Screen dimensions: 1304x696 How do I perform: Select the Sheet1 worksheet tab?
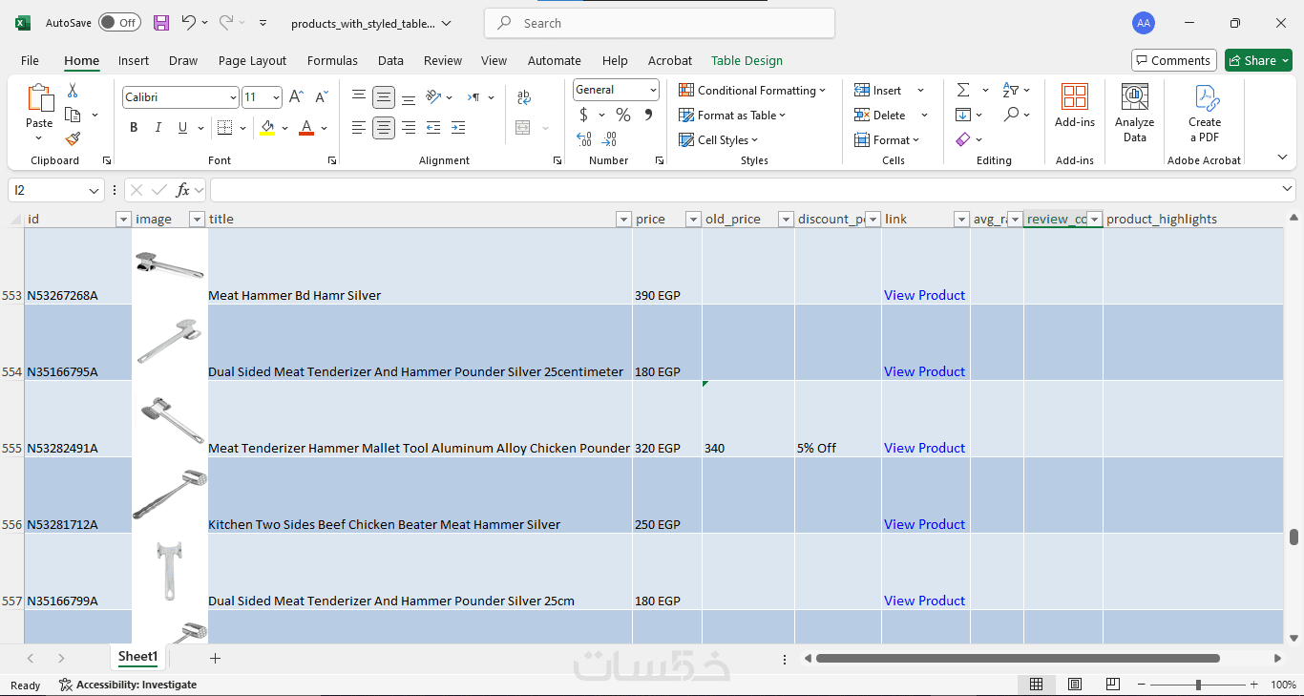click(137, 657)
